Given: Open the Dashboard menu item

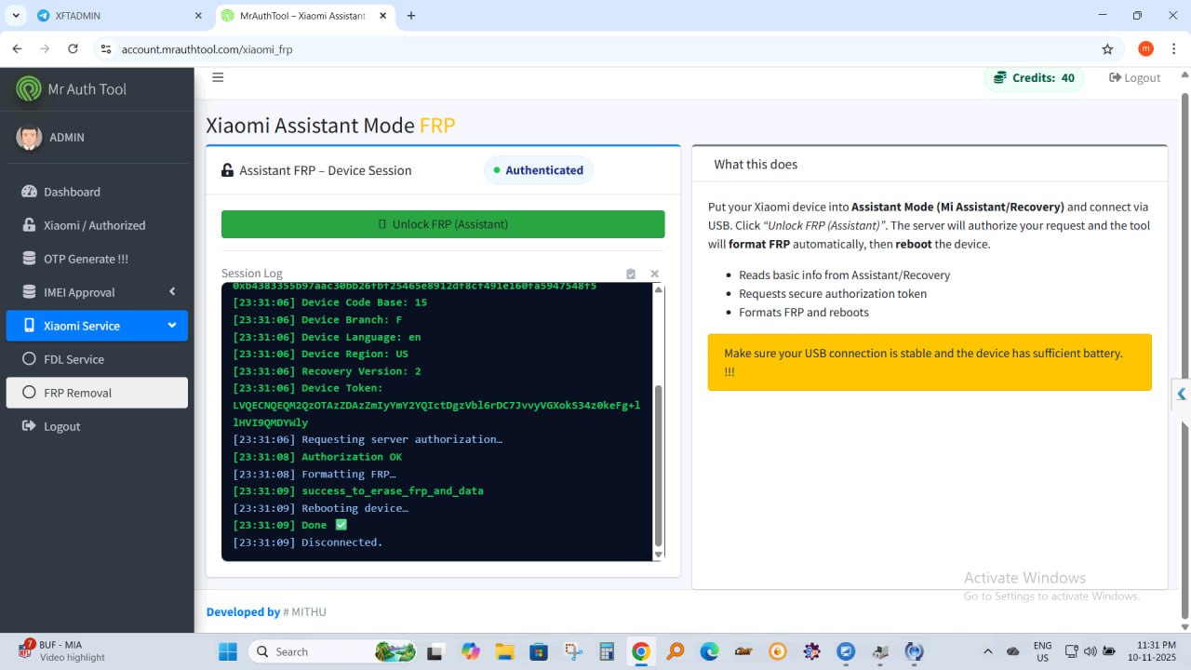Looking at the screenshot, I should tap(72, 192).
